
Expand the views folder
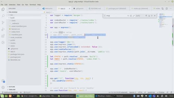pyautogui.click(x=13, y=46)
